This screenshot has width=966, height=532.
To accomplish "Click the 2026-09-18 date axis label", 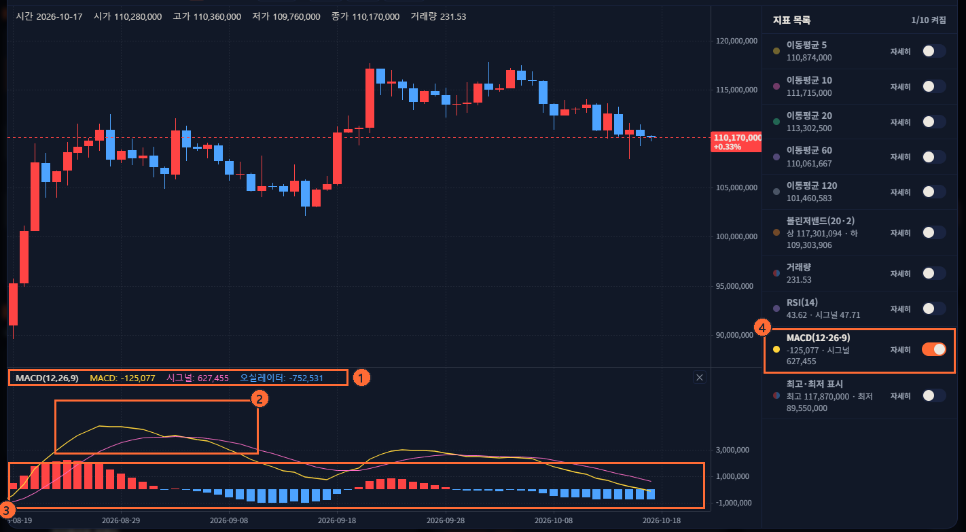I will (337, 520).
